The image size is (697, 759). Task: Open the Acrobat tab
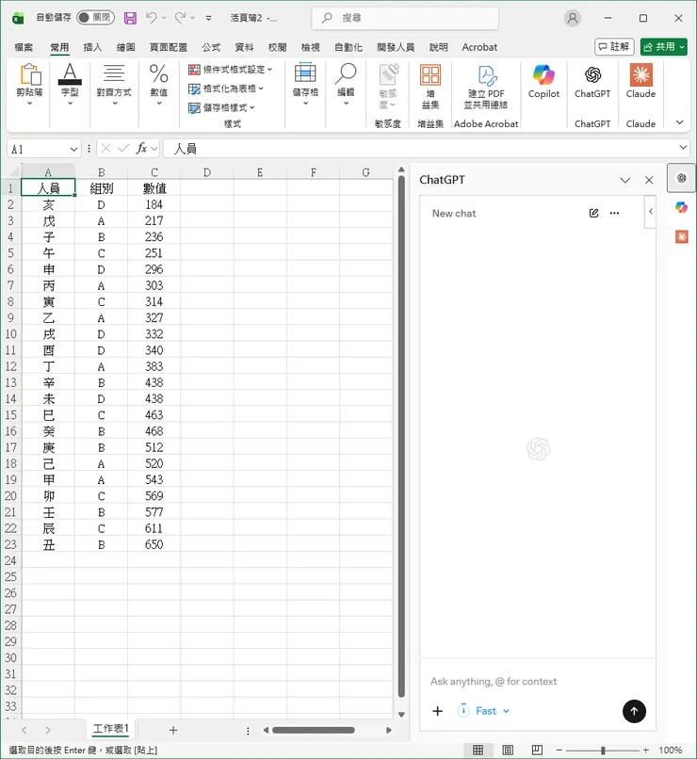tap(479, 47)
